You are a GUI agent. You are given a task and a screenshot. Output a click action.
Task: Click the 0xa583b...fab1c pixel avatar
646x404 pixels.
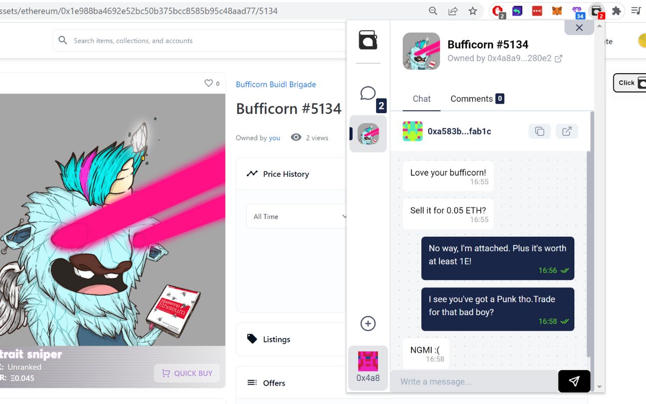tap(412, 131)
